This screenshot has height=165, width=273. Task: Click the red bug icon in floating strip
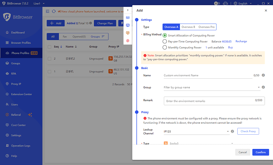[x=128, y=41]
